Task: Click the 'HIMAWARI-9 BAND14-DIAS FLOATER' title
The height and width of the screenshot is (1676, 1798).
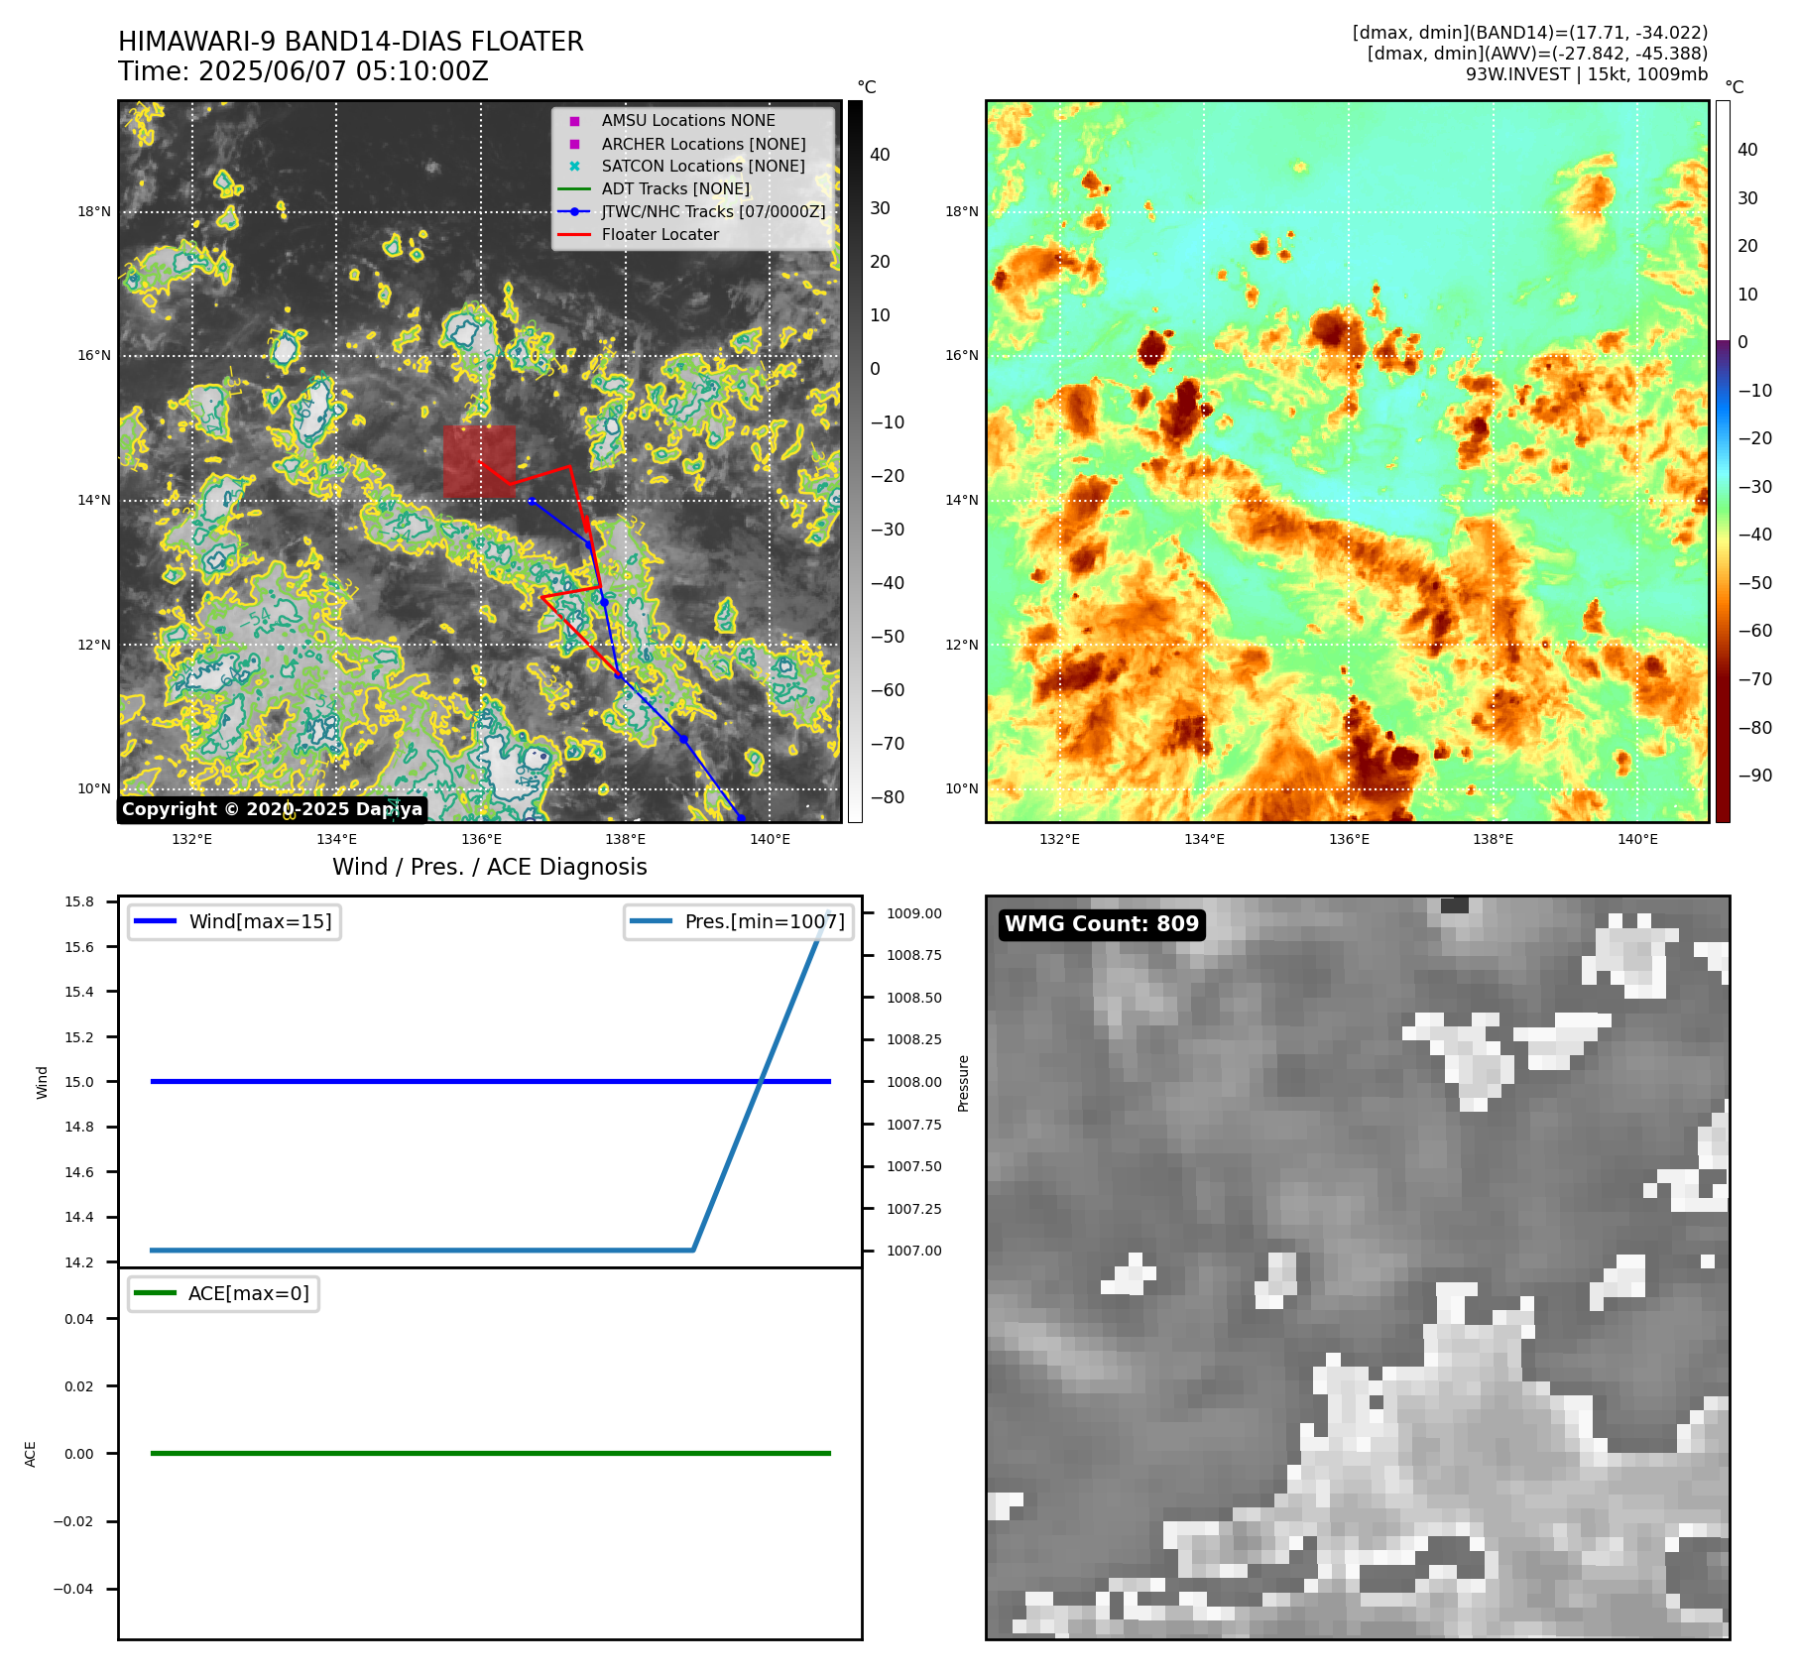Action: [351, 42]
